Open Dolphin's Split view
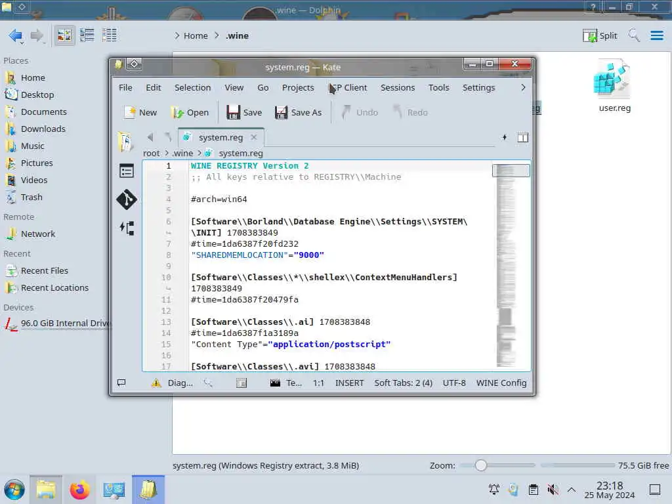The width and height of the screenshot is (672, 504). click(600, 35)
